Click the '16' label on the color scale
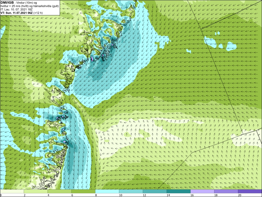This screenshot has height=197, width=262. 192,195
